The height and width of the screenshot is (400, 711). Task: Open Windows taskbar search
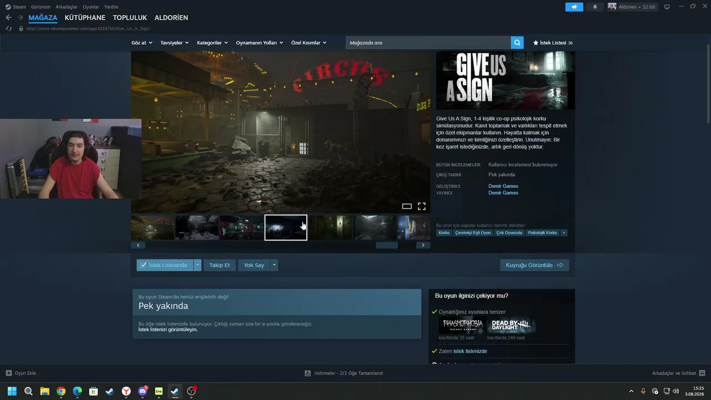28,391
